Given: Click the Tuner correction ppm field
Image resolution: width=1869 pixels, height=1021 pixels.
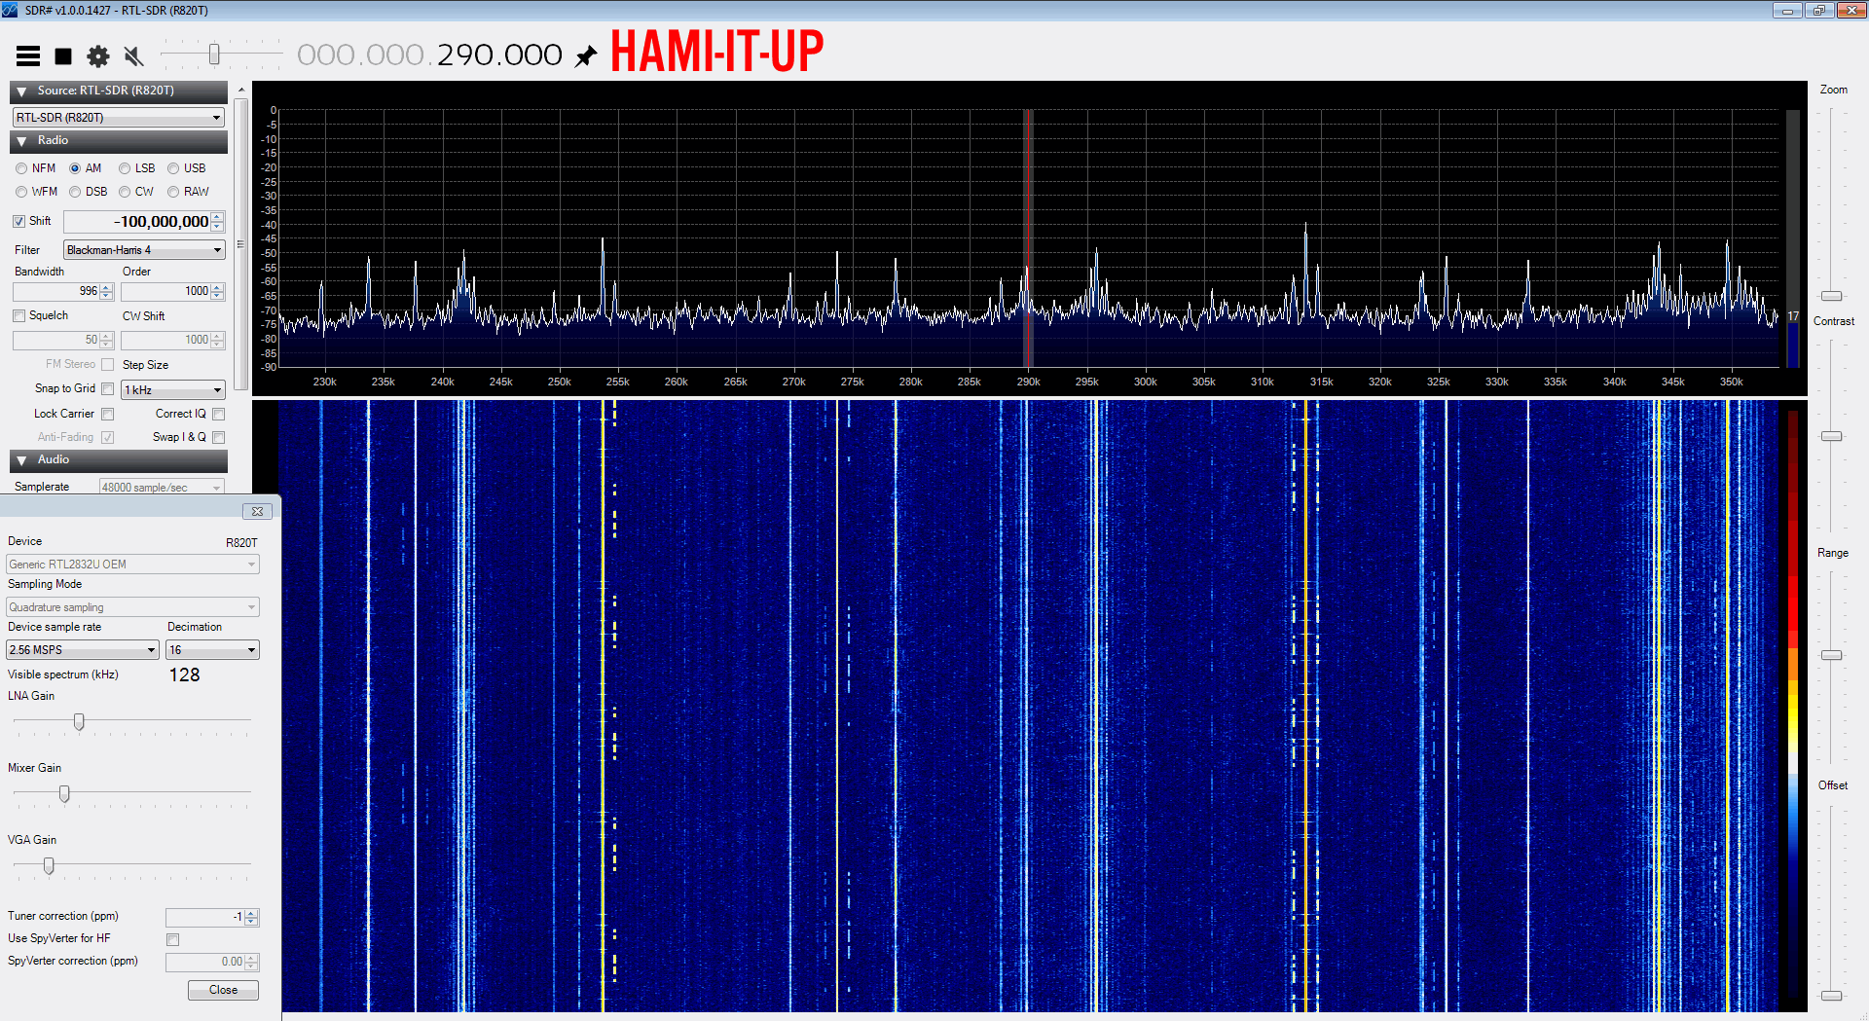Looking at the screenshot, I should pos(205,917).
